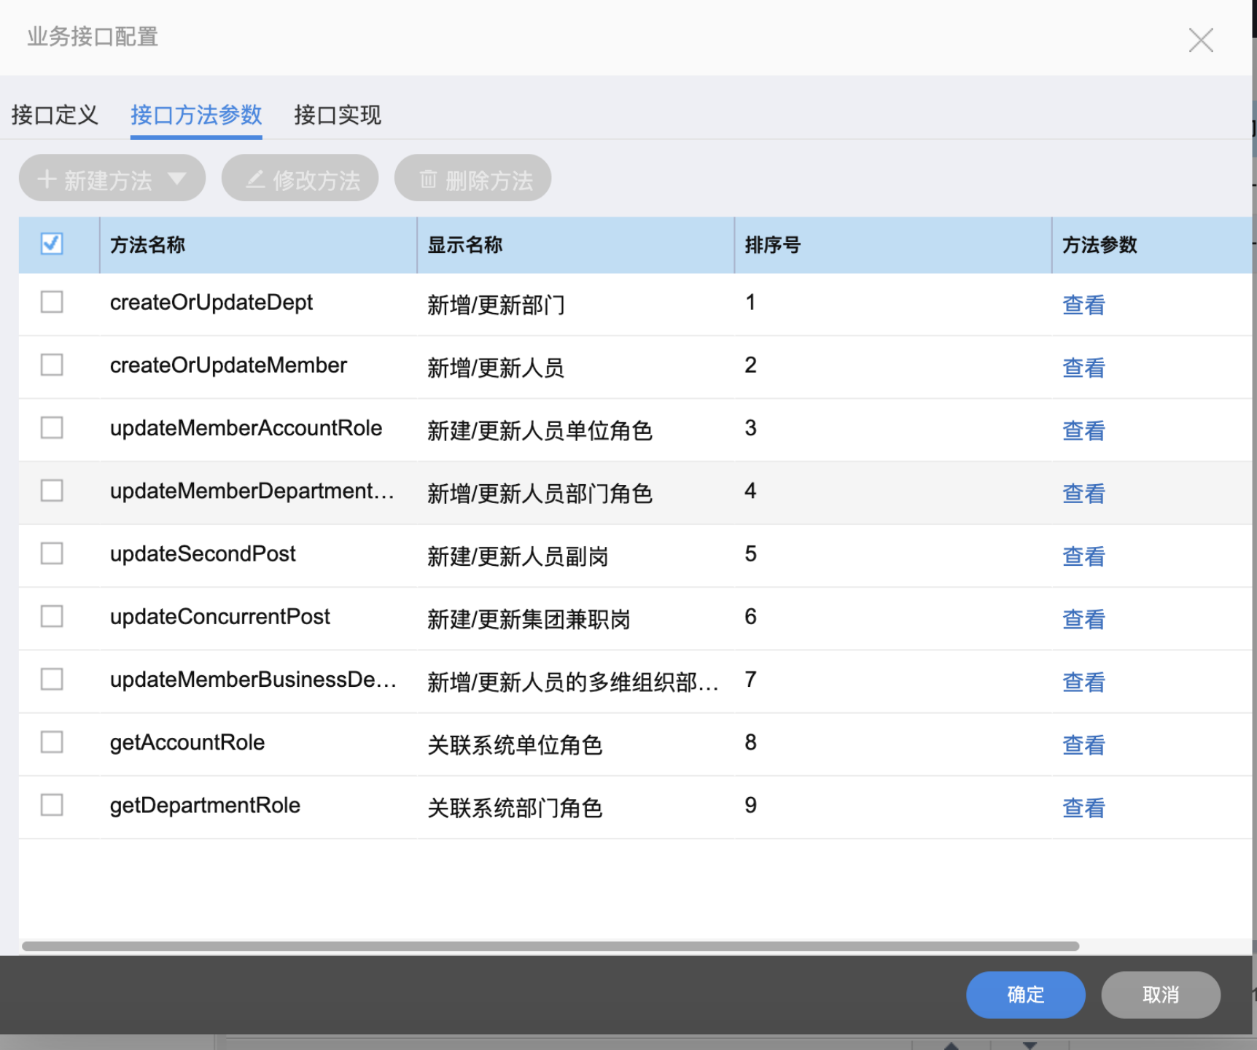This screenshot has width=1257, height=1050.
Task: Open 查看 link for getDepartmentRole
Action: (x=1083, y=807)
